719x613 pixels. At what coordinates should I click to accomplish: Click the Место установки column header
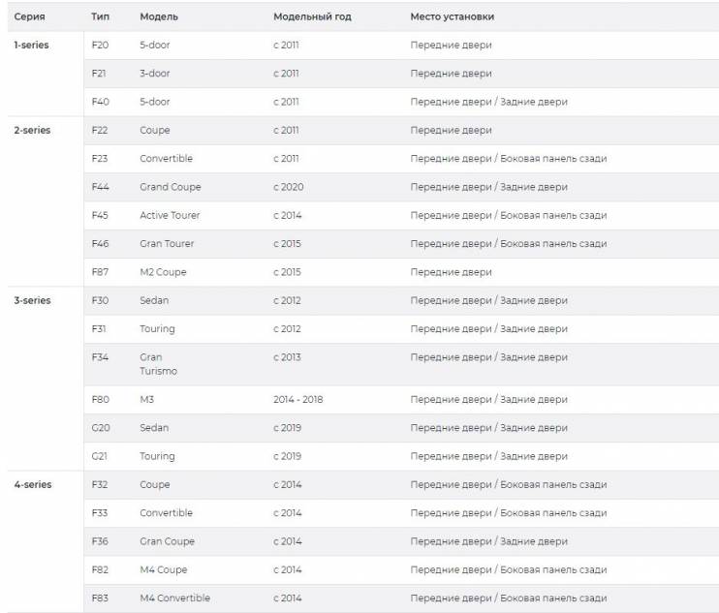point(453,17)
